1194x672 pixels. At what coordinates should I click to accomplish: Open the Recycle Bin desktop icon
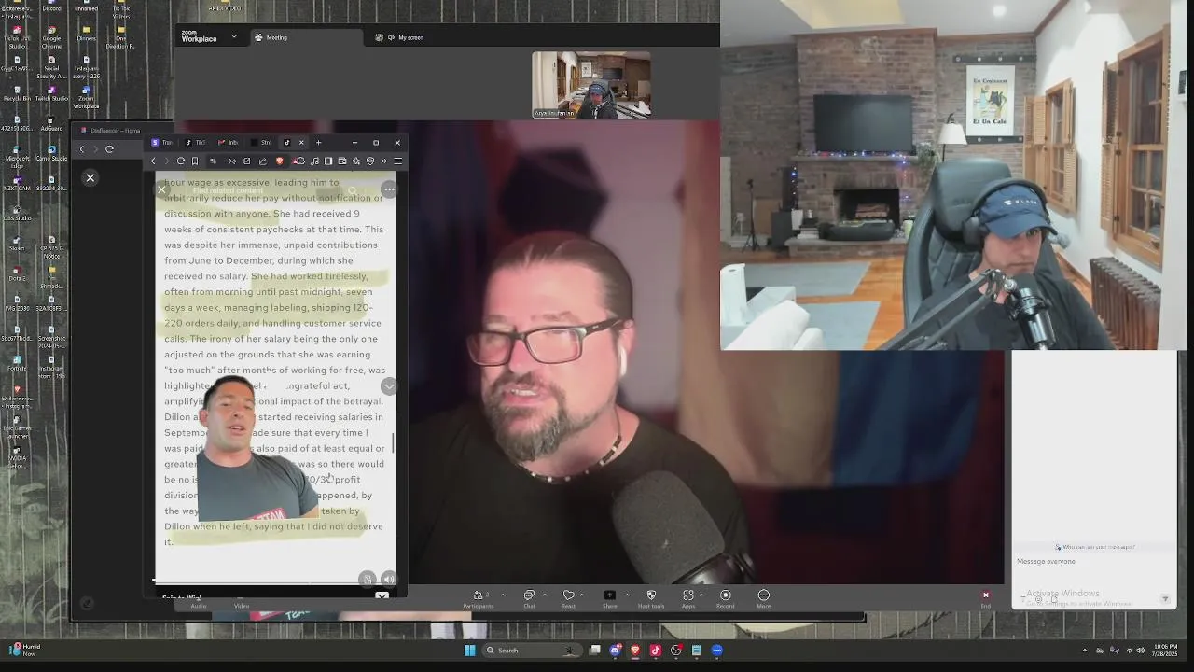point(17,93)
